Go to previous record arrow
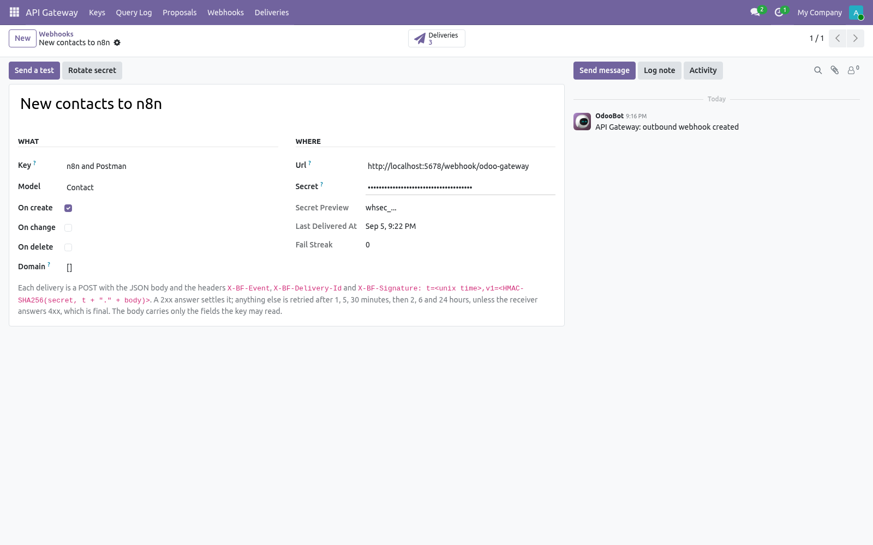Viewport: 873px width, 545px height. point(838,38)
